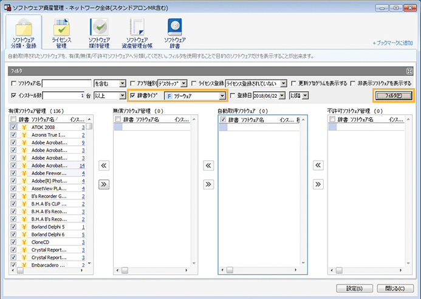Click yen icon of Adobe(R) Phot... row

click(x=24, y=180)
